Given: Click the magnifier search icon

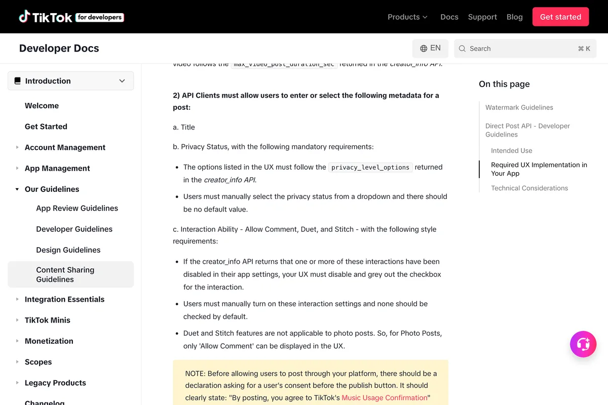Looking at the screenshot, I should pyautogui.click(x=462, y=49).
